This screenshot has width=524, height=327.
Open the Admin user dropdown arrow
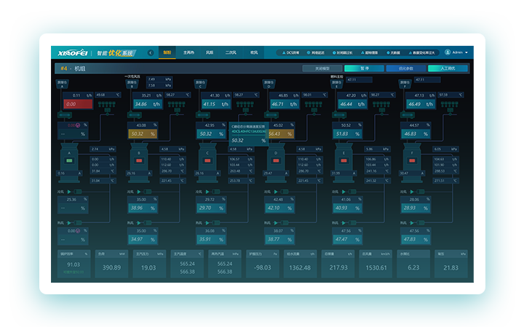coord(467,52)
